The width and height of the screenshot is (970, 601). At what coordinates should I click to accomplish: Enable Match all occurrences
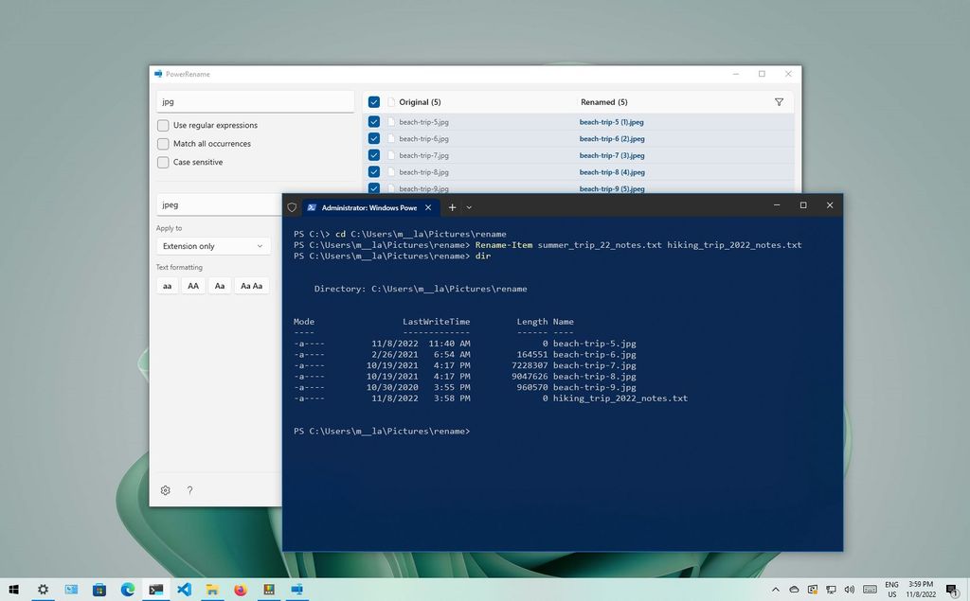click(163, 143)
